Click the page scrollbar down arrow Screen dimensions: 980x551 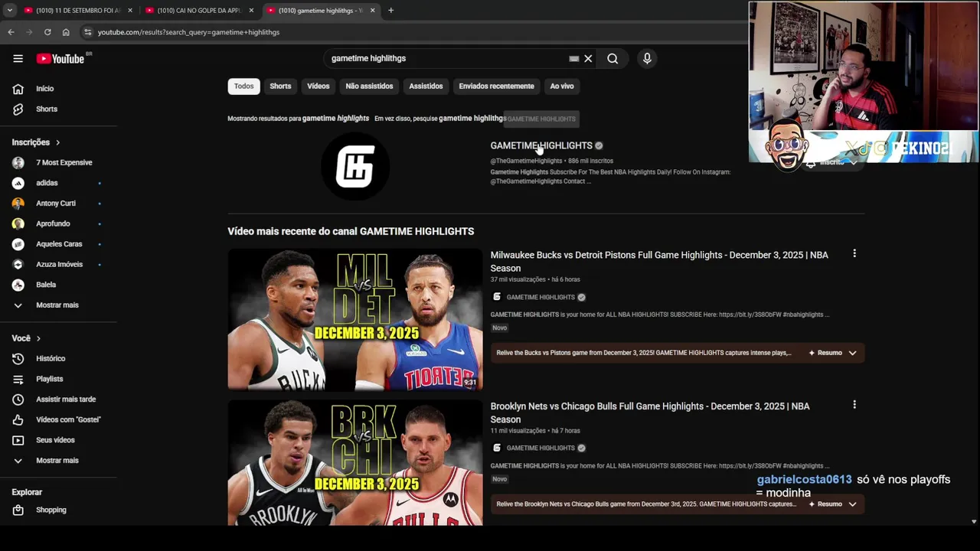coord(974,521)
